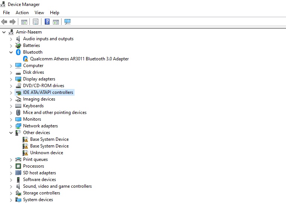This screenshot has width=286, height=203.
Task: Expand the IDE ATA/ATAPI controllers category
Action: coord(11,93)
